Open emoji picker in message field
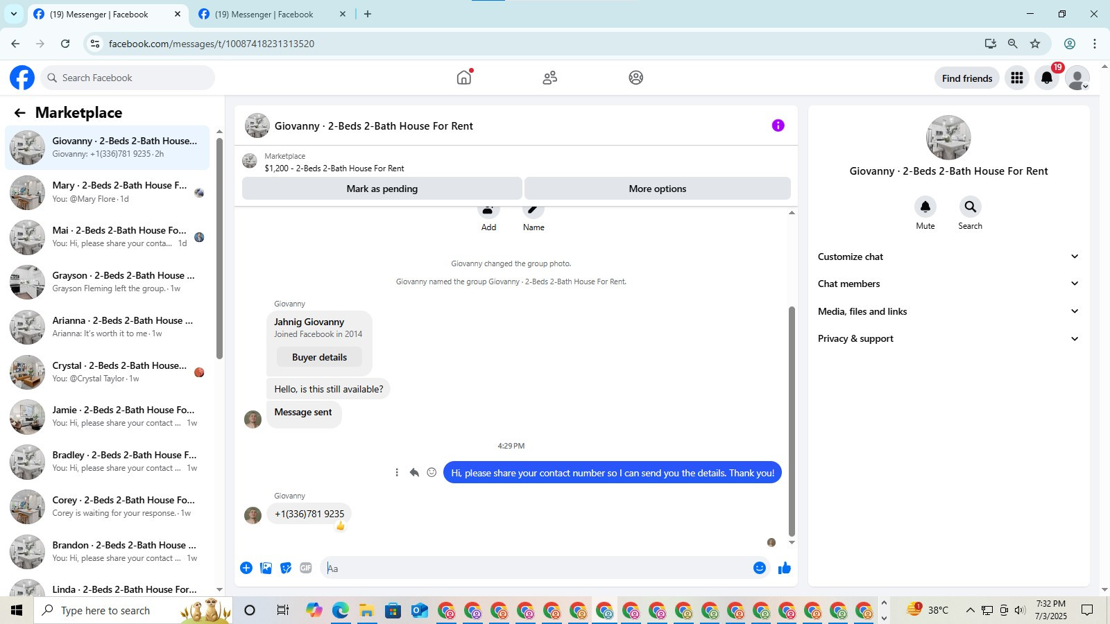Image resolution: width=1110 pixels, height=624 pixels. pyautogui.click(x=760, y=568)
